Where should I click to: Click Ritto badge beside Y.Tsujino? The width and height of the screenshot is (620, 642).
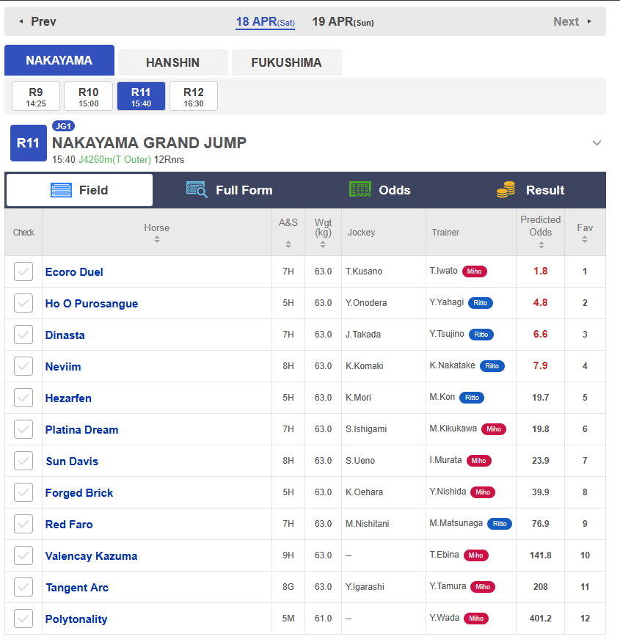pyautogui.click(x=481, y=335)
